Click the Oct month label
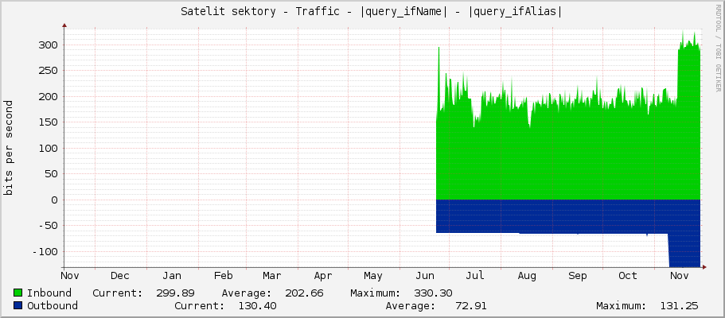Viewport: 725px width, 318px height. (x=628, y=276)
